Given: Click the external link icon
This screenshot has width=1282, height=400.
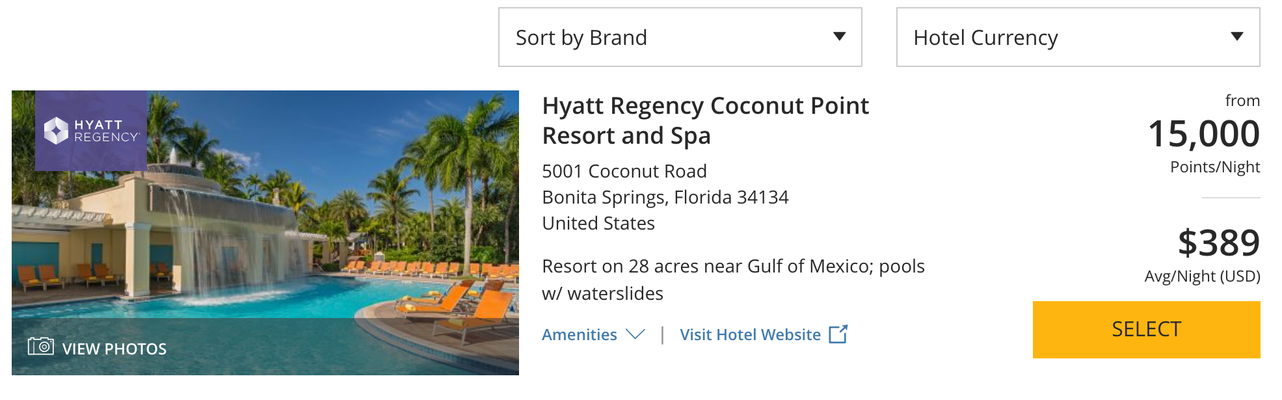Looking at the screenshot, I should [x=838, y=334].
